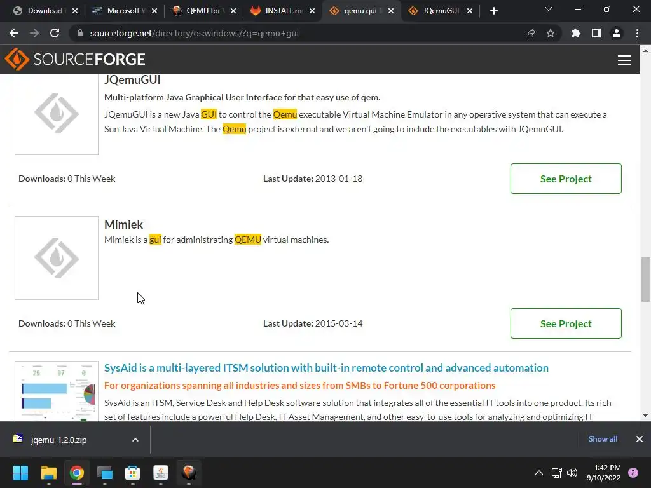Open network status tray icon
Screen dimensions: 651x488
point(556,473)
